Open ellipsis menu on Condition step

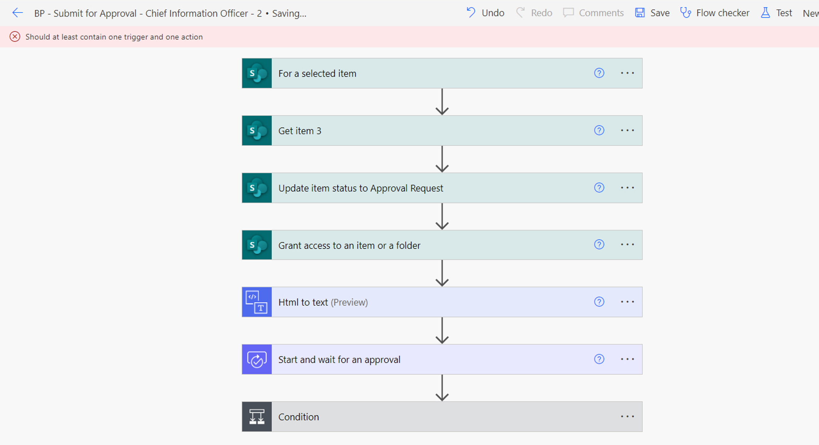coord(627,416)
